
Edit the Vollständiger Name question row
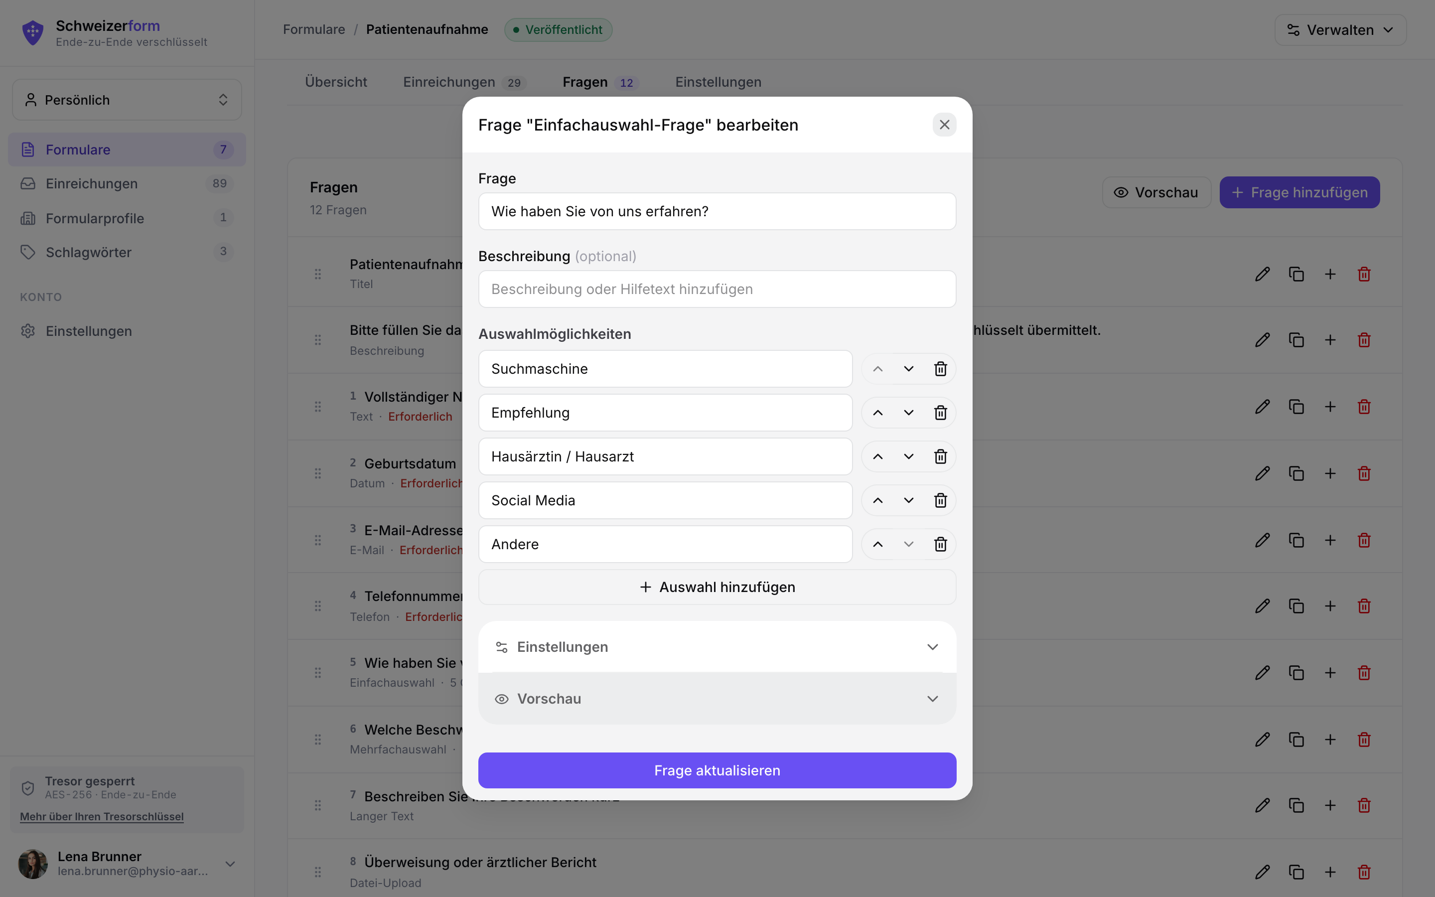click(x=1263, y=406)
